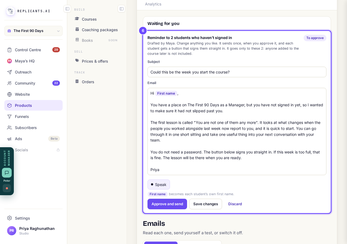Expand The First 90 Days workspace dropdown
The image size is (347, 244).
point(33,31)
